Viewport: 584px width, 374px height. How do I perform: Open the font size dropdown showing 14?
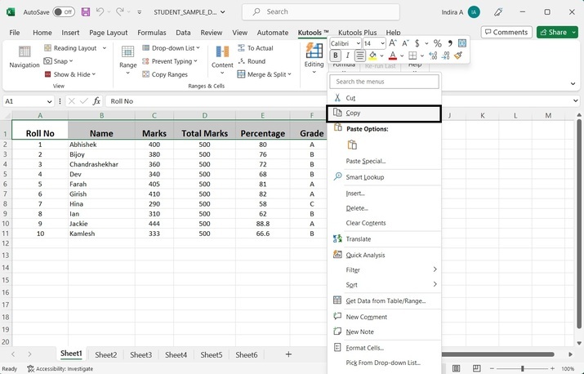point(373,43)
